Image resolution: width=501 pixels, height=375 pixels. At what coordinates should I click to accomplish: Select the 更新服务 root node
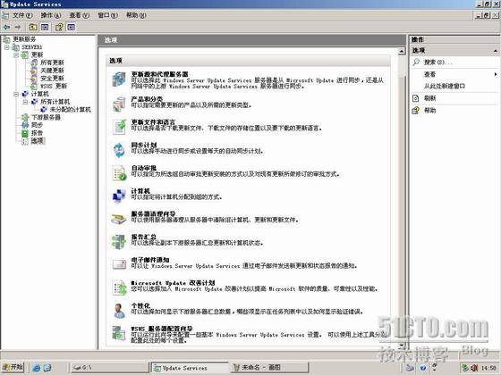[x=24, y=39]
